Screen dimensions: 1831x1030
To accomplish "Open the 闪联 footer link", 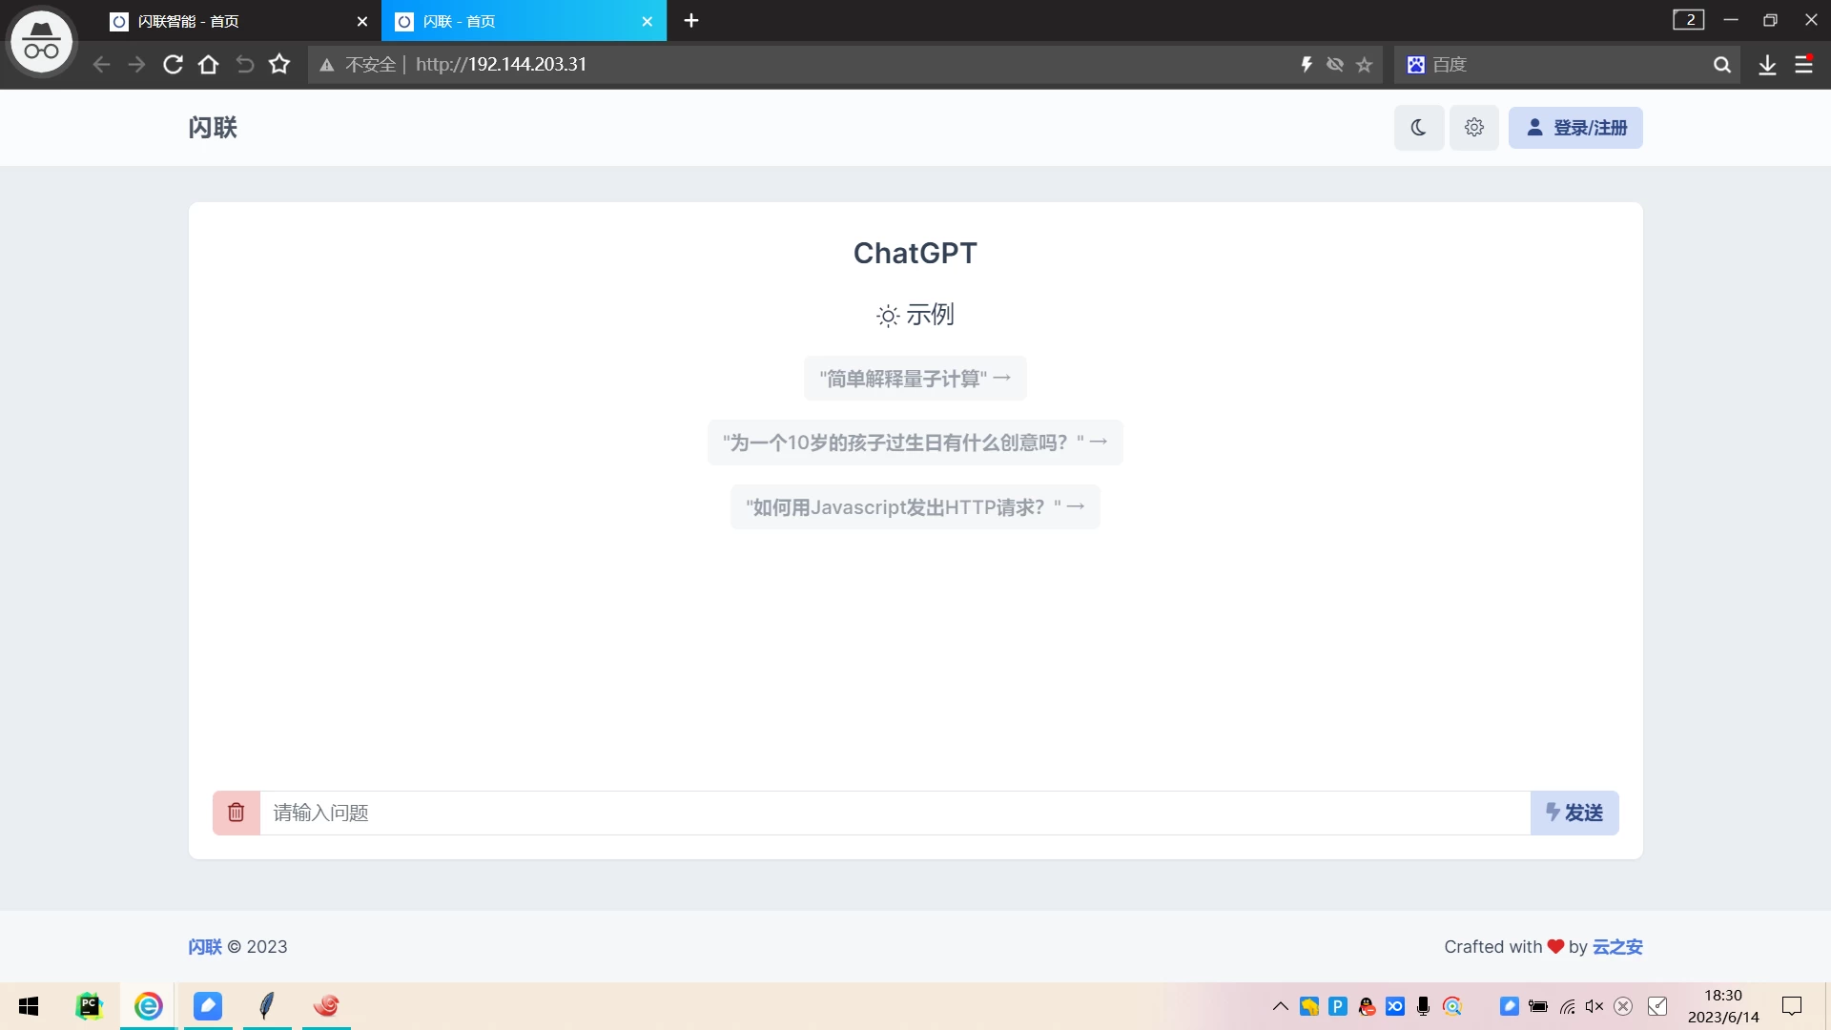I will (205, 947).
